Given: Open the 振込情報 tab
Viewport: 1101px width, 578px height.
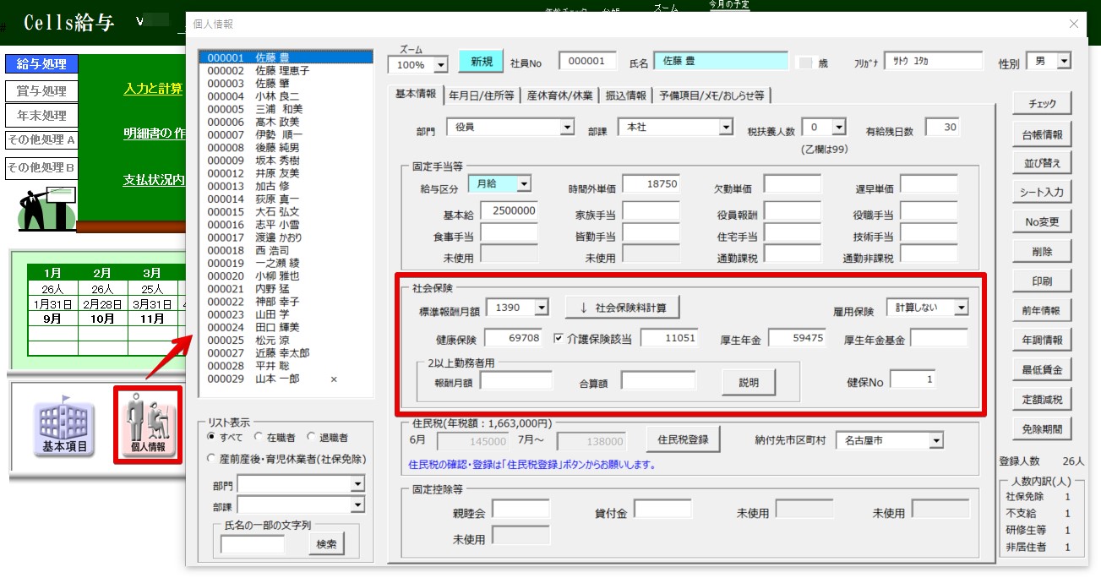Looking at the screenshot, I should tap(625, 95).
